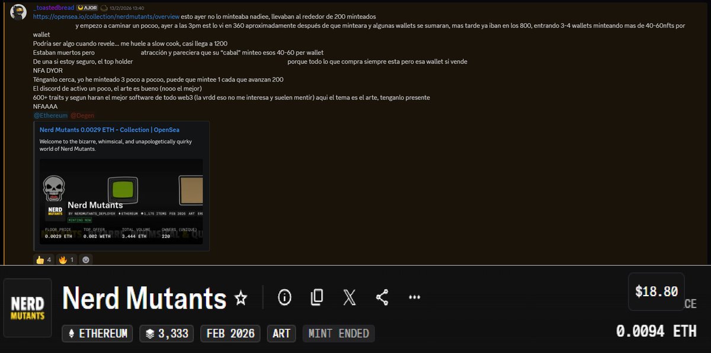Click the FEB 2026 badge

click(x=230, y=333)
